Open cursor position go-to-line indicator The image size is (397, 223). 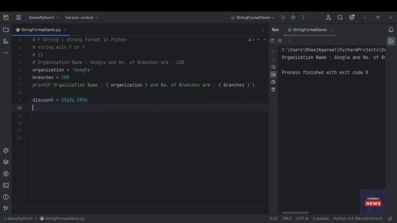tap(274, 219)
